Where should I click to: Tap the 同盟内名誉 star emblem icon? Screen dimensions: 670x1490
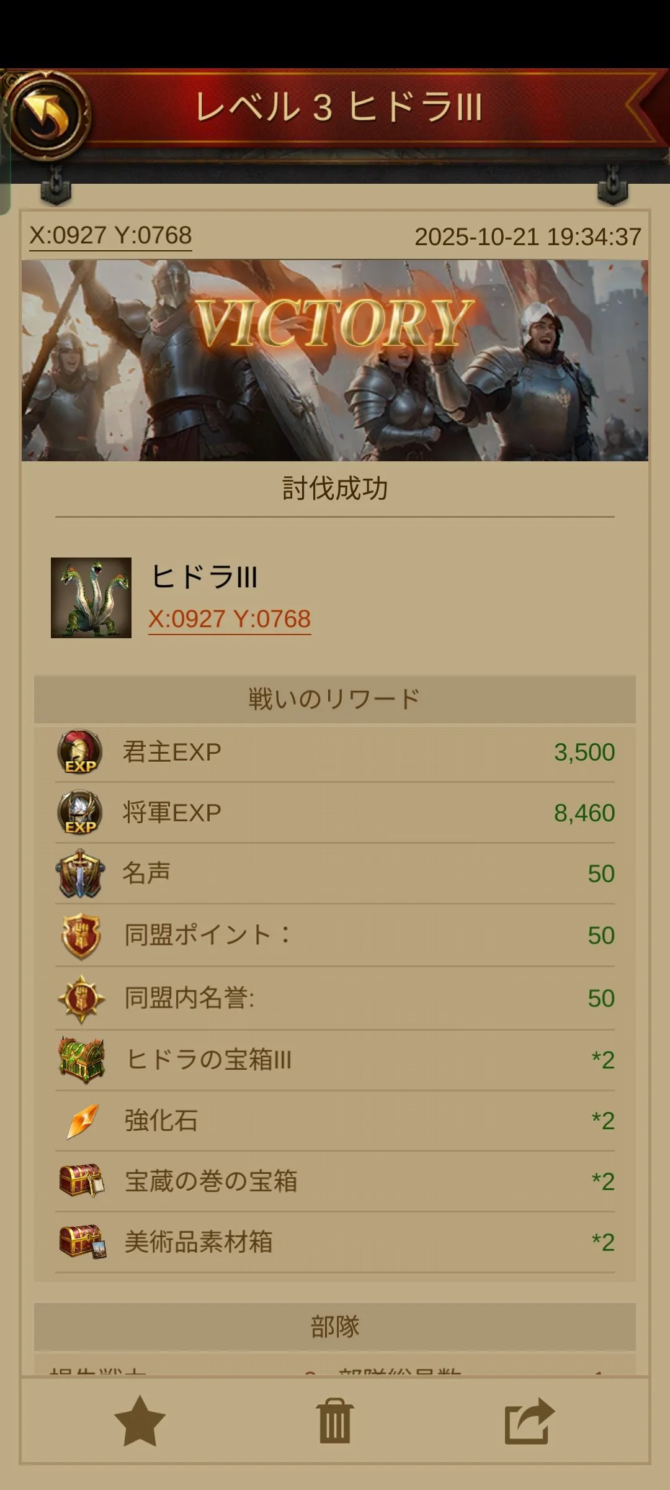[x=81, y=998]
